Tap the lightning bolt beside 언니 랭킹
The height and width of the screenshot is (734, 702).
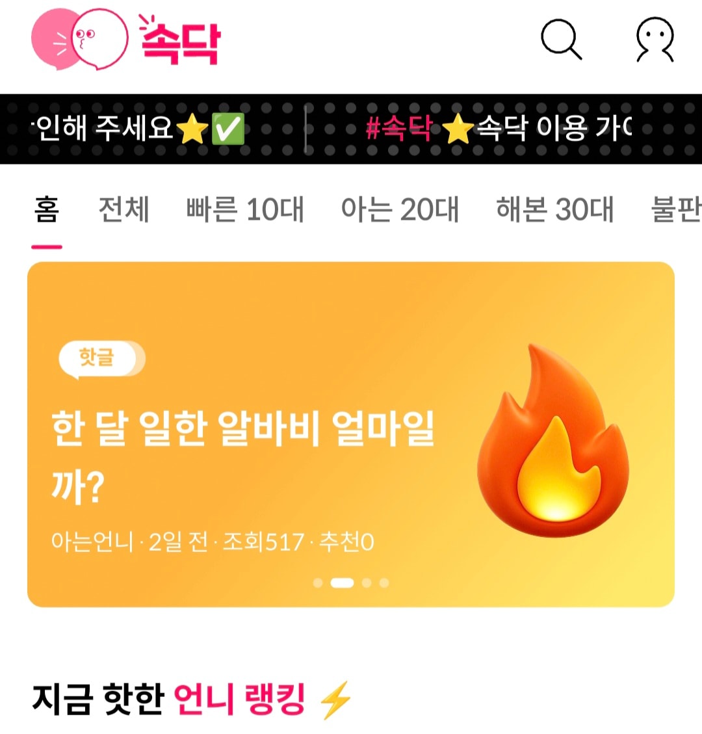click(335, 700)
